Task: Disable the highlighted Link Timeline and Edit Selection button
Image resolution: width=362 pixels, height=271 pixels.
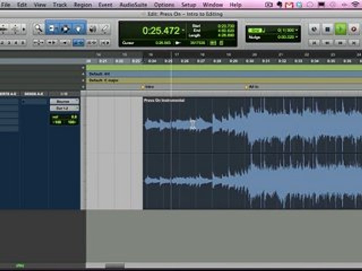Action: 78,43
